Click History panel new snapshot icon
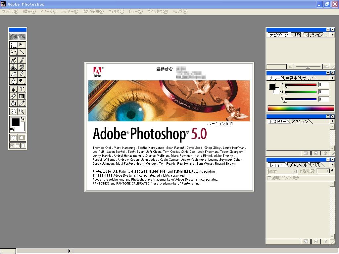Screen dimensions: 339x254 click(306, 153)
